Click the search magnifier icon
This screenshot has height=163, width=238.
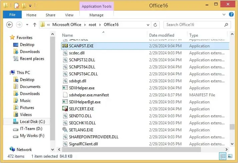pos(226,25)
